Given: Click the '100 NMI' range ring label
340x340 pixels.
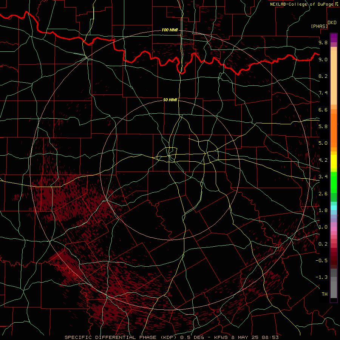Looking at the screenshot, I should pos(170,30).
